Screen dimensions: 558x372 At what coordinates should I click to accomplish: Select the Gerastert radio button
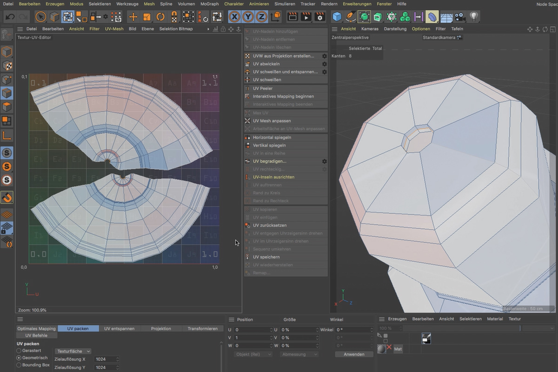[19, 351]
